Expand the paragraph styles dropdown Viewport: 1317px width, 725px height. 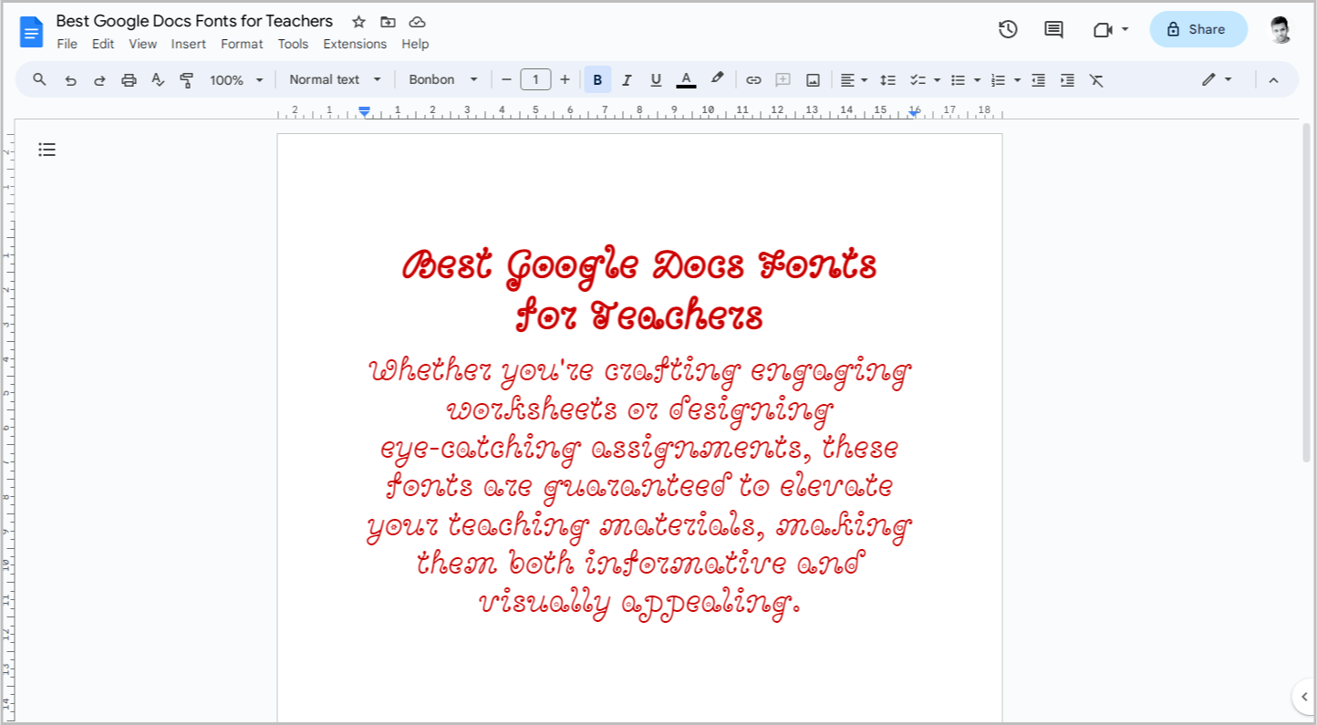[x=335, y=79]
